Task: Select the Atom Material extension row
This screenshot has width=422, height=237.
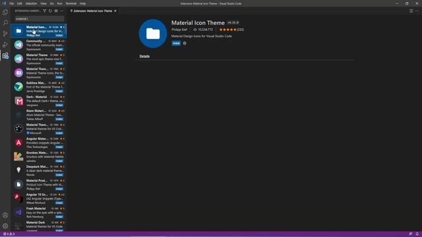Action: pyautogui.click(x=39, y=115)
